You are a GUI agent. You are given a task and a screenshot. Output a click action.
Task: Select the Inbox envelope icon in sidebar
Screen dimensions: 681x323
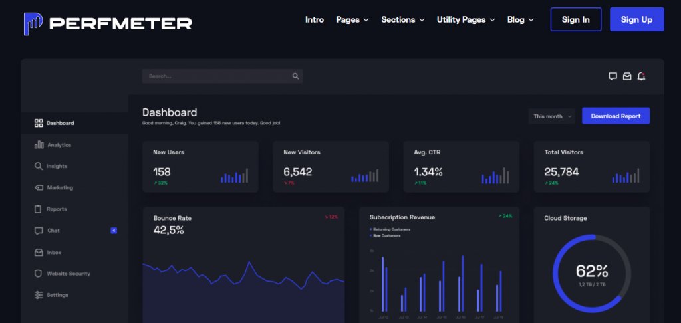[39, 253]
